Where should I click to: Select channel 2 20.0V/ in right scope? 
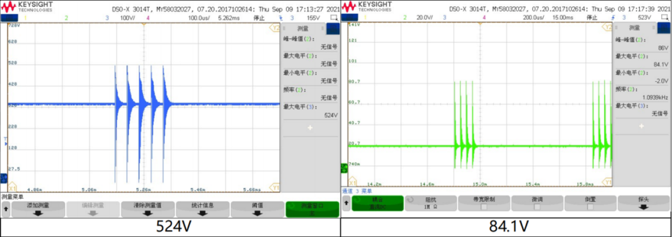419,17
